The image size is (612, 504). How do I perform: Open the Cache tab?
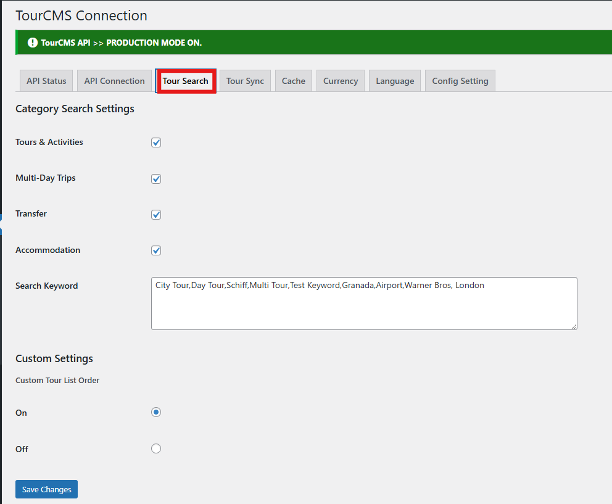point(294,81)
